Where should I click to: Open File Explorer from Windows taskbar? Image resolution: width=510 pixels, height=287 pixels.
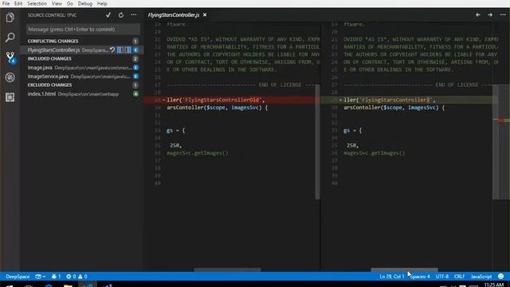68,285
